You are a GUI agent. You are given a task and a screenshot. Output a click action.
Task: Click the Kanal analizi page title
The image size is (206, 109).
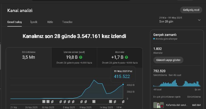[x=20, y=11]
